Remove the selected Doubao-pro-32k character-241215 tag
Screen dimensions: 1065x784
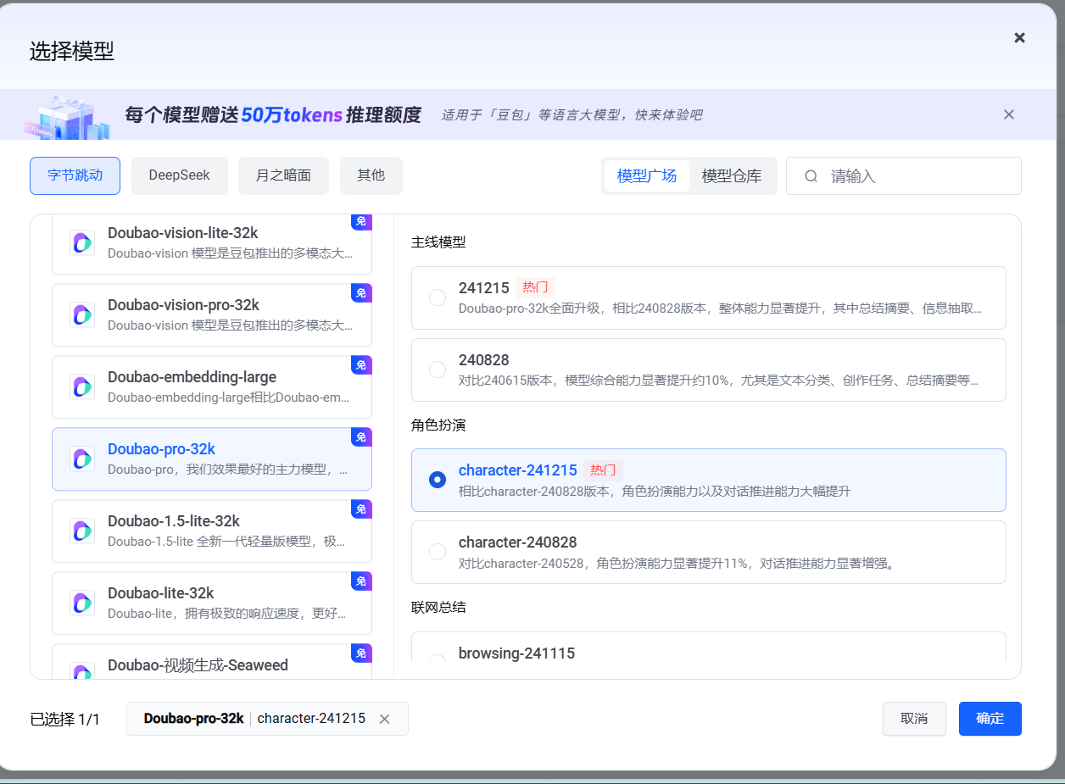pos(384,719)
